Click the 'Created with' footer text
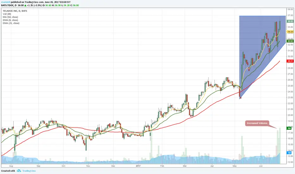 click(x=8, y=171)
